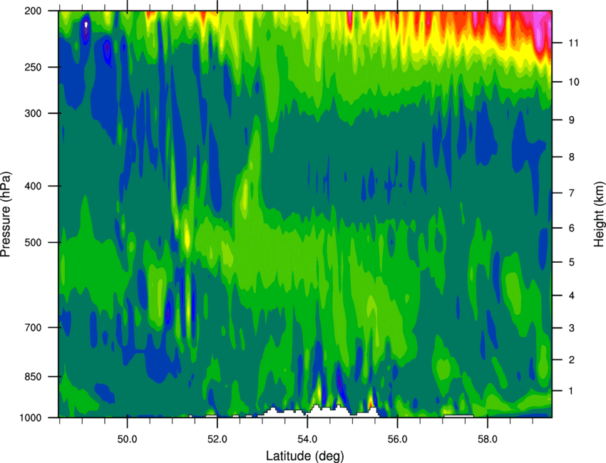The height and width of the screenshot is (463, 606).
Task: Click the 5 km height label
Action: pos(572,262)
